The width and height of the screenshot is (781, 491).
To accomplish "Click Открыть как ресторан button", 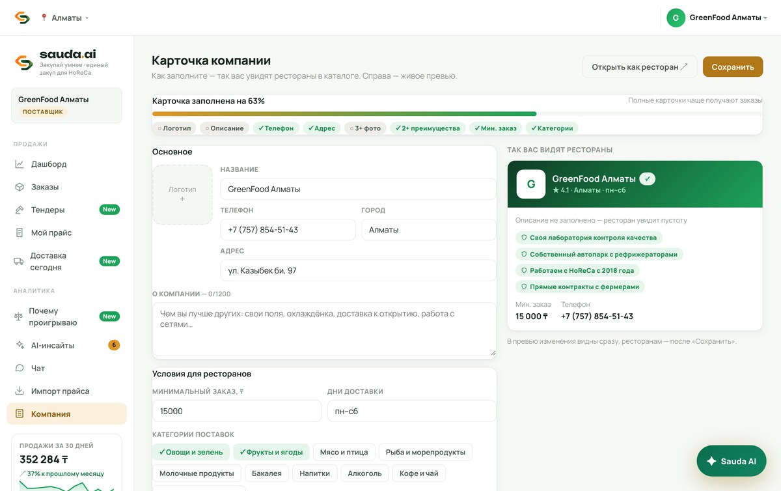I will (x=640, y=66).
